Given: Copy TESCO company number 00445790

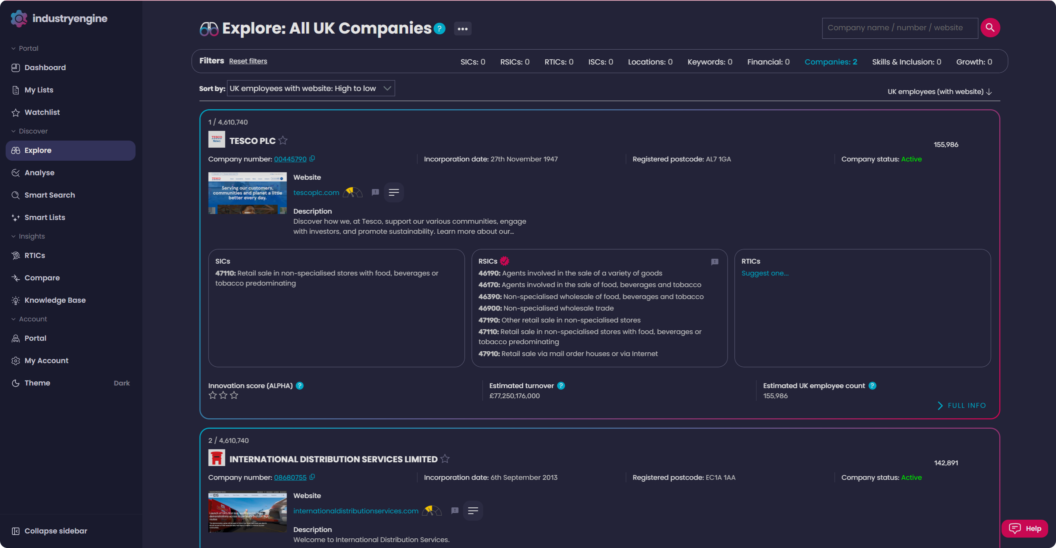Looking at the screenshot, I should tap(312, 158).
